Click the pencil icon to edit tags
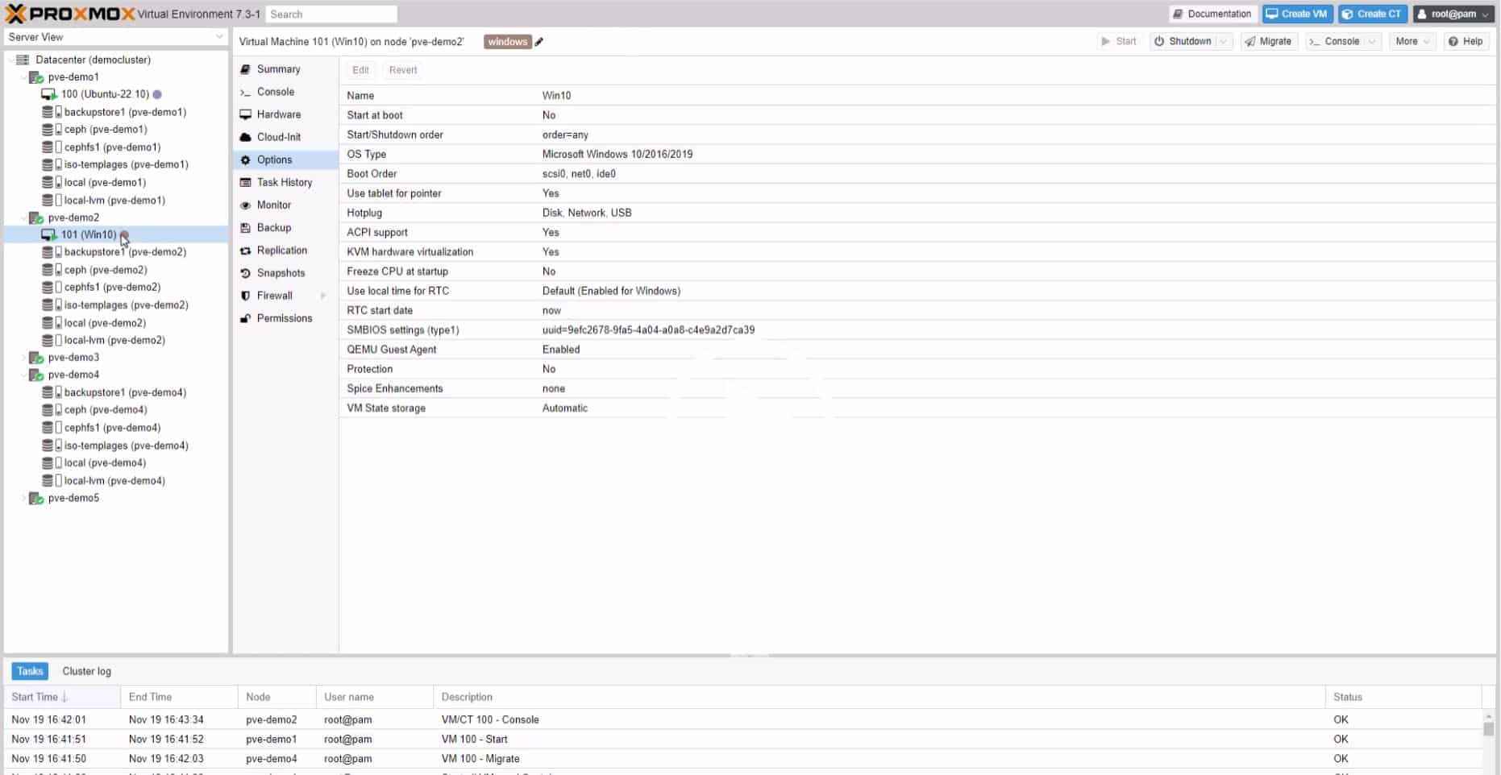Screen dimensions: 1501x775 point(539,42)
